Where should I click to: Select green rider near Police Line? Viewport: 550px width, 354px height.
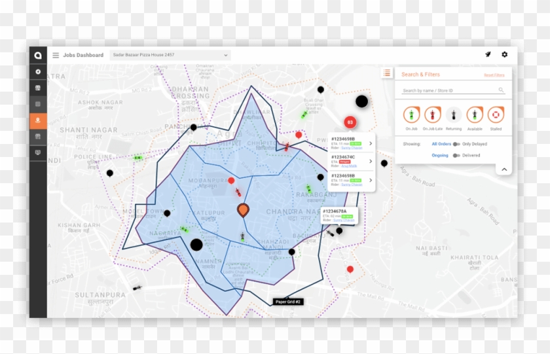138,158
